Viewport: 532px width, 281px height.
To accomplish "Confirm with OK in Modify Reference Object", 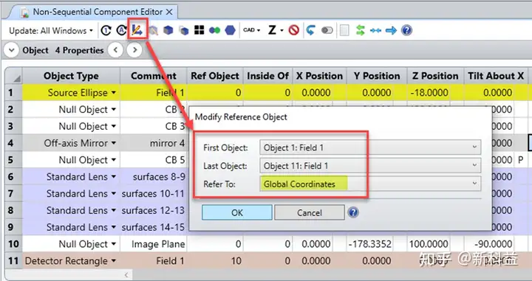I will point(237,212).
